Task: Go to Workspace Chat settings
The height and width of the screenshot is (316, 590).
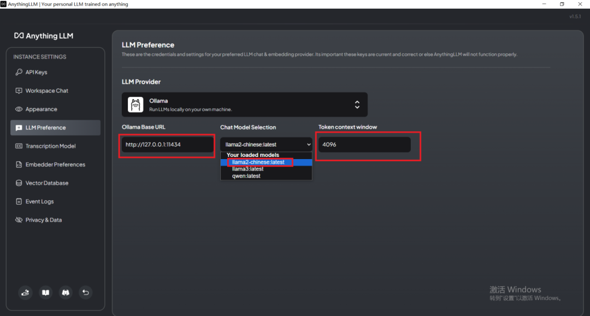Action: pos(55,91)
